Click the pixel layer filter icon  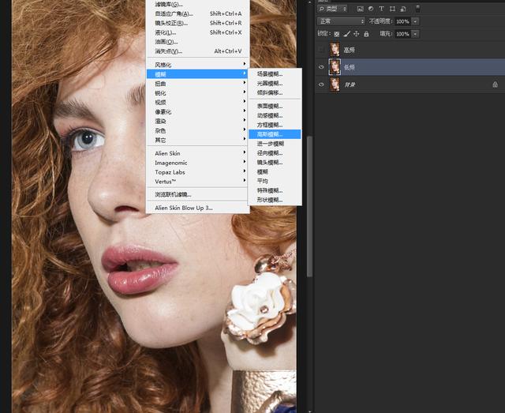tap(360, 9)
